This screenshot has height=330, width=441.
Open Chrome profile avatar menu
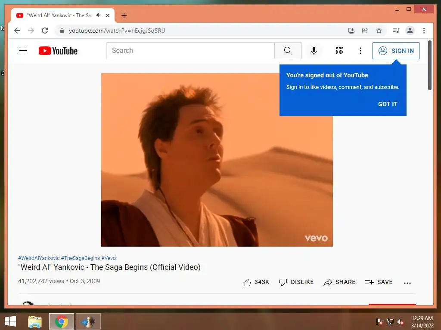click(x=410, y=31)
